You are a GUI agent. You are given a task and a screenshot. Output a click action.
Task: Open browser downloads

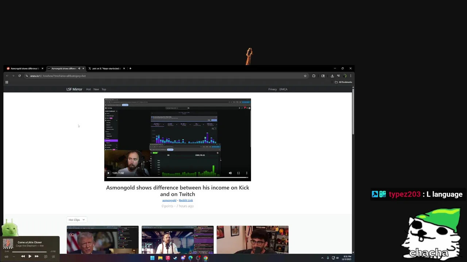(x=332, y=76)
